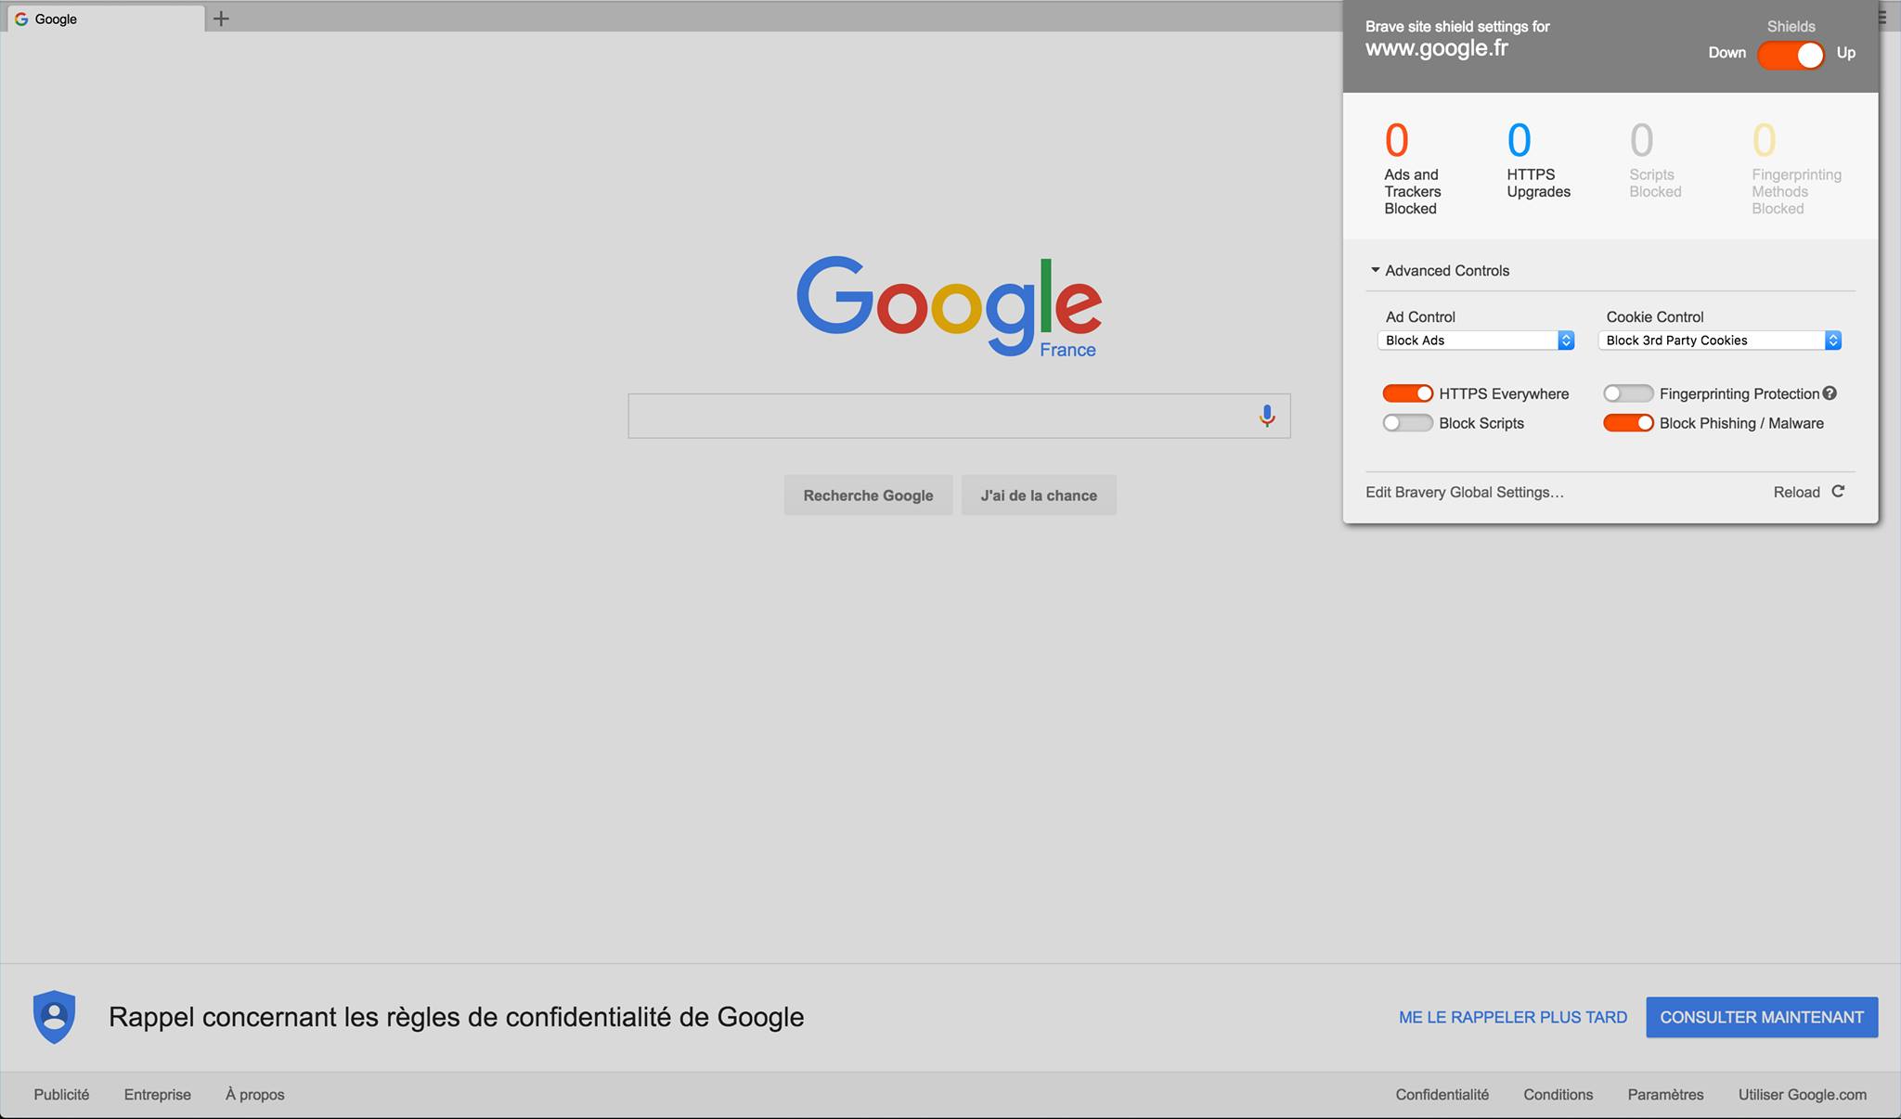Open the Cookie Control dropdown

(x=1719, y=341)
